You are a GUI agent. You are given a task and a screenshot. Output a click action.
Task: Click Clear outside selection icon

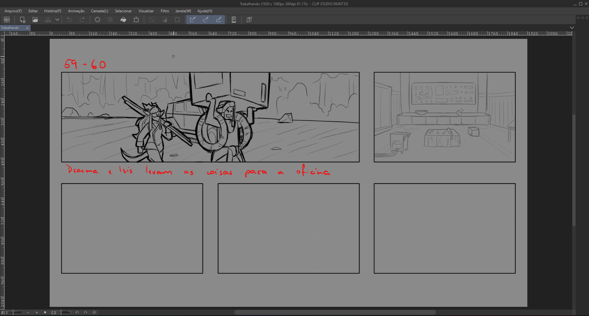pyautogui.click(x=110, y=20)
